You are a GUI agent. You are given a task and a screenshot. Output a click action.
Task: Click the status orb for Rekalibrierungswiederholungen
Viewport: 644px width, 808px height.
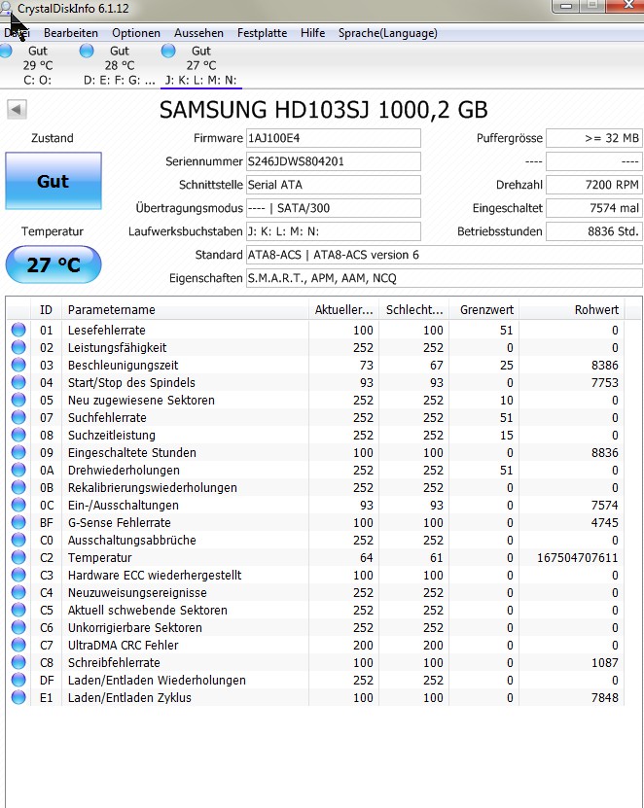[18, 487]
